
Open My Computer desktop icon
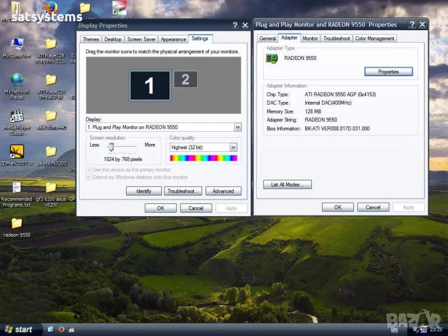tap(17, 45)
